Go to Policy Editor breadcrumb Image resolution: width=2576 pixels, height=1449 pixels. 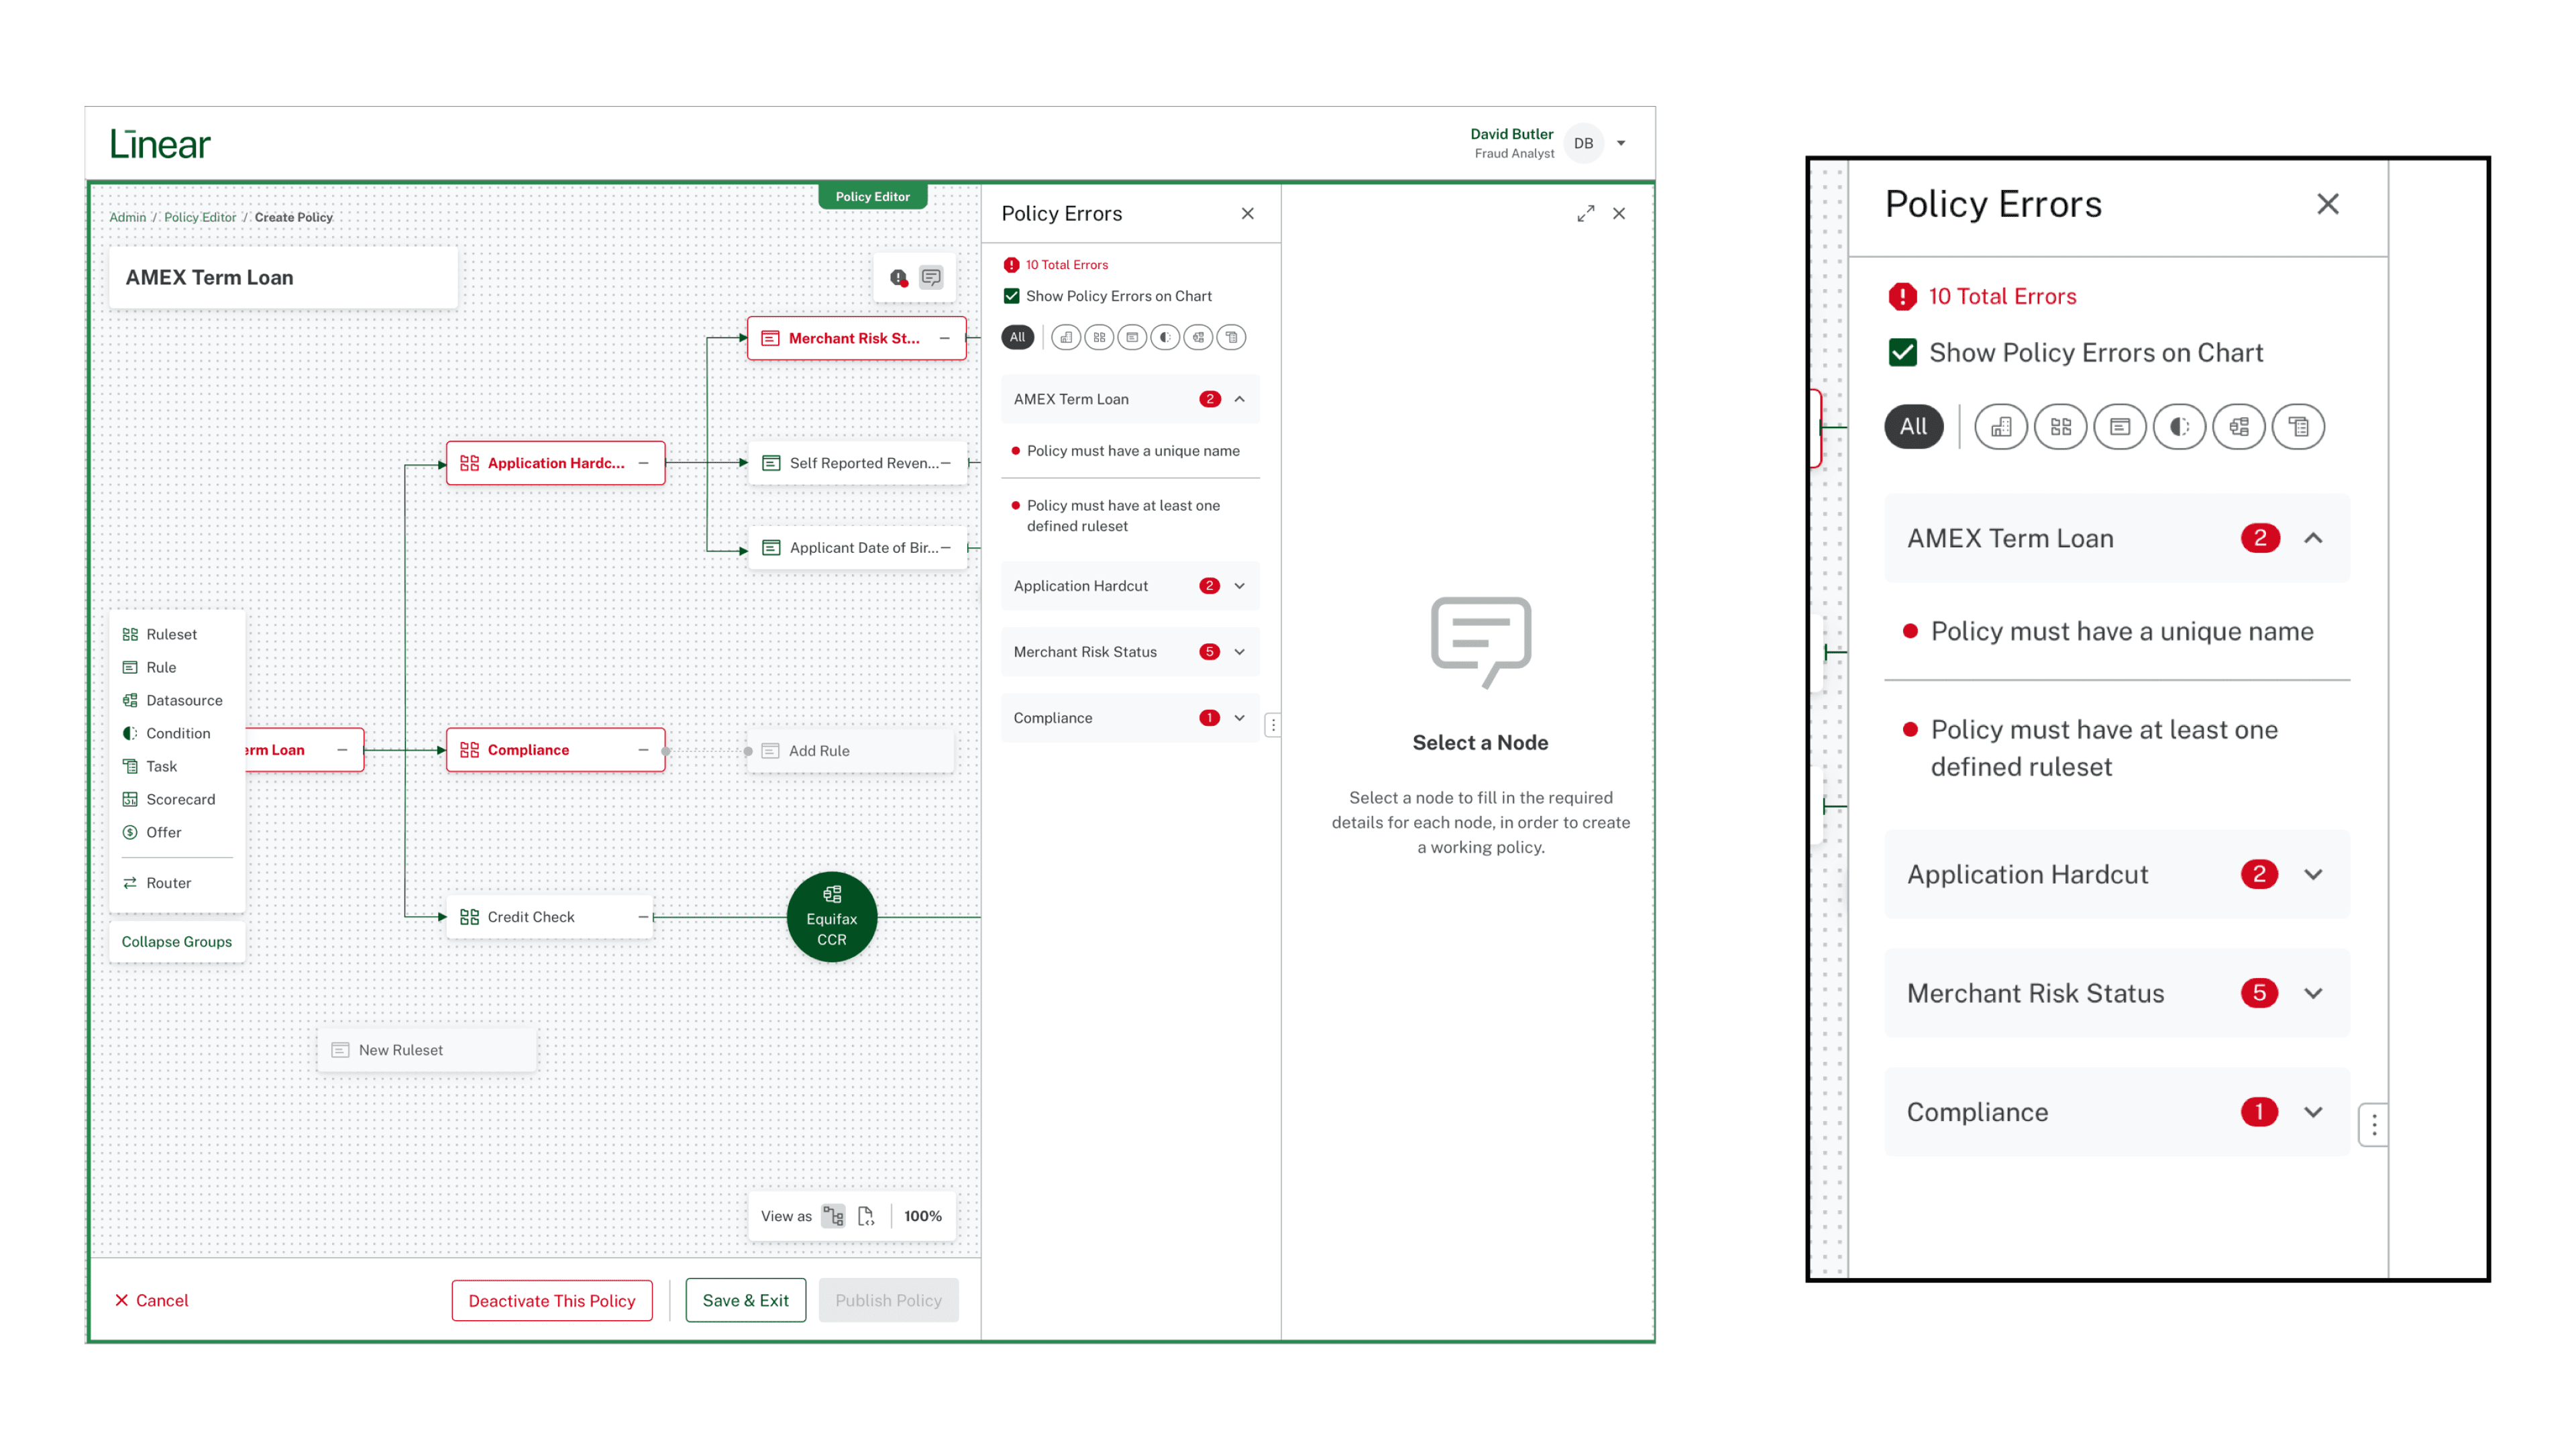pos(200,217)
